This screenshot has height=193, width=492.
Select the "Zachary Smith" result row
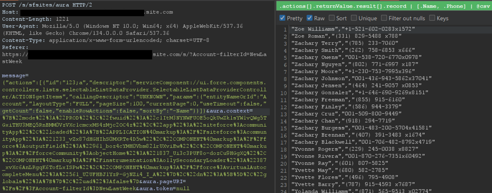pyautogui.click(x=353, y=50)
